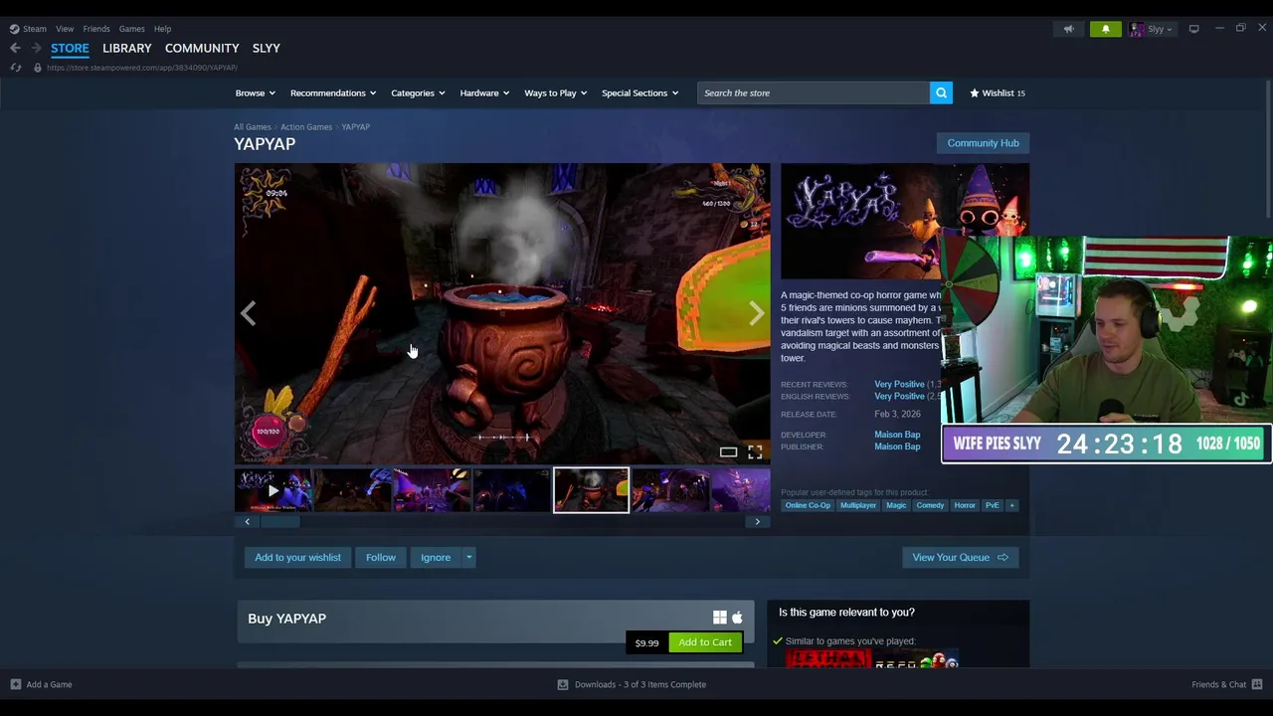Show next screenshot with right arrow

tap(757, 314)
